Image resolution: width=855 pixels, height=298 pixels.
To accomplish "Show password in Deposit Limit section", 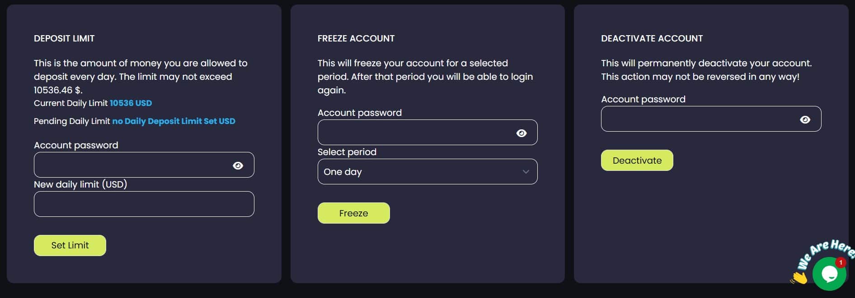I will coord(238,165).
